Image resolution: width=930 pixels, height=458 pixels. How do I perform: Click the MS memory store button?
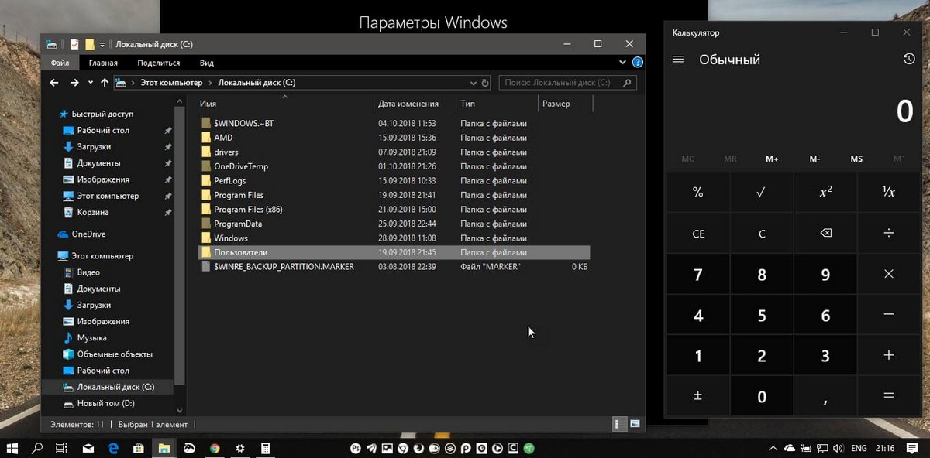coord(856,159)
